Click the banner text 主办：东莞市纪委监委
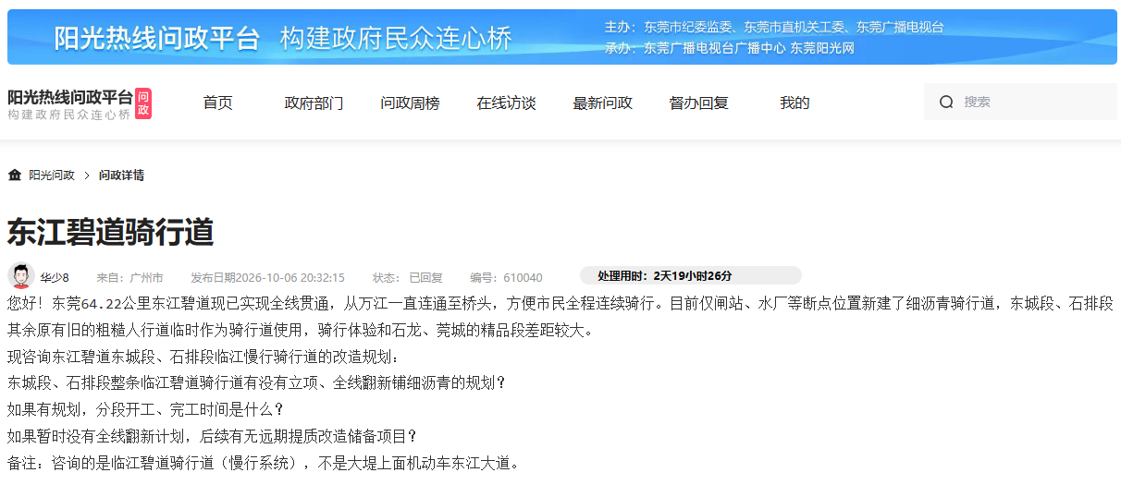 (x=671, y=27)
